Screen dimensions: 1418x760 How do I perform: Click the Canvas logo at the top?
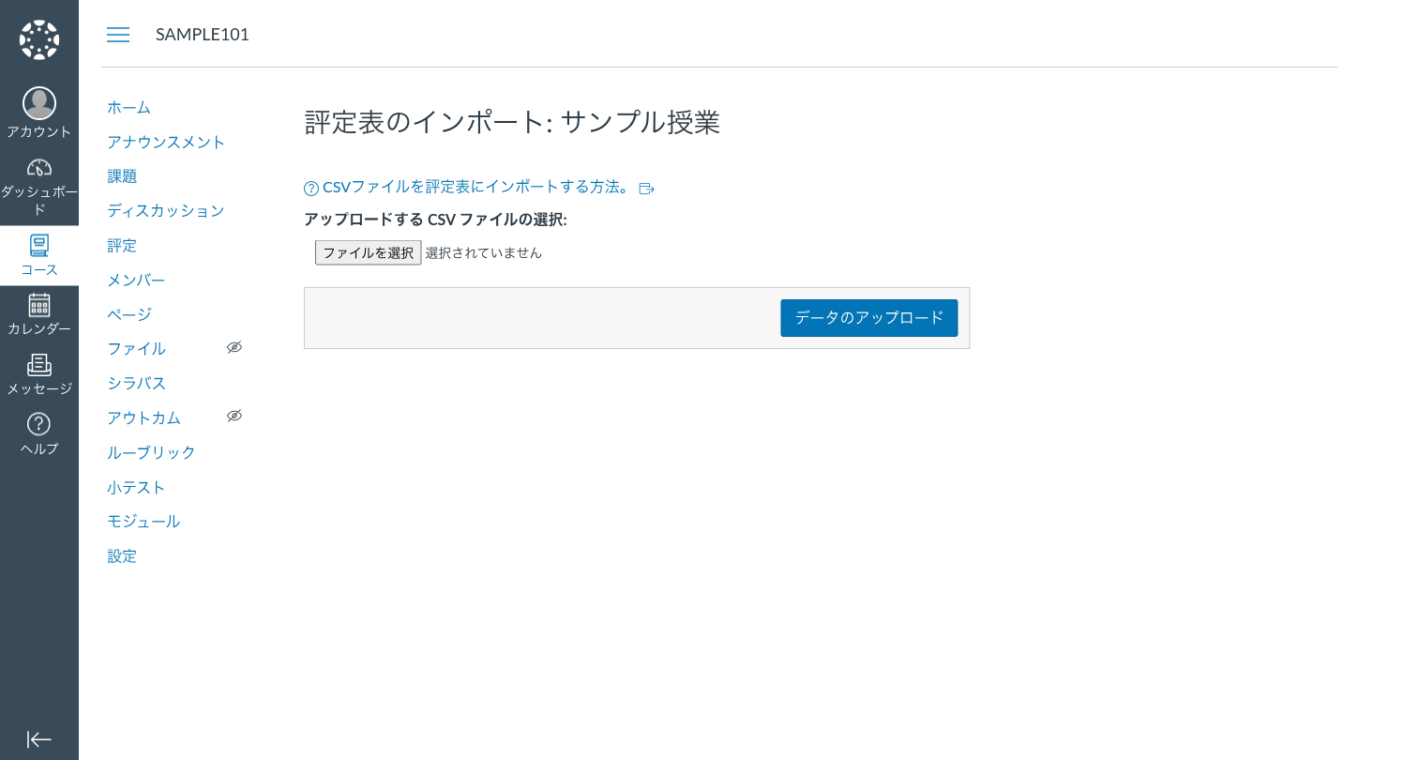coord(38,38)
